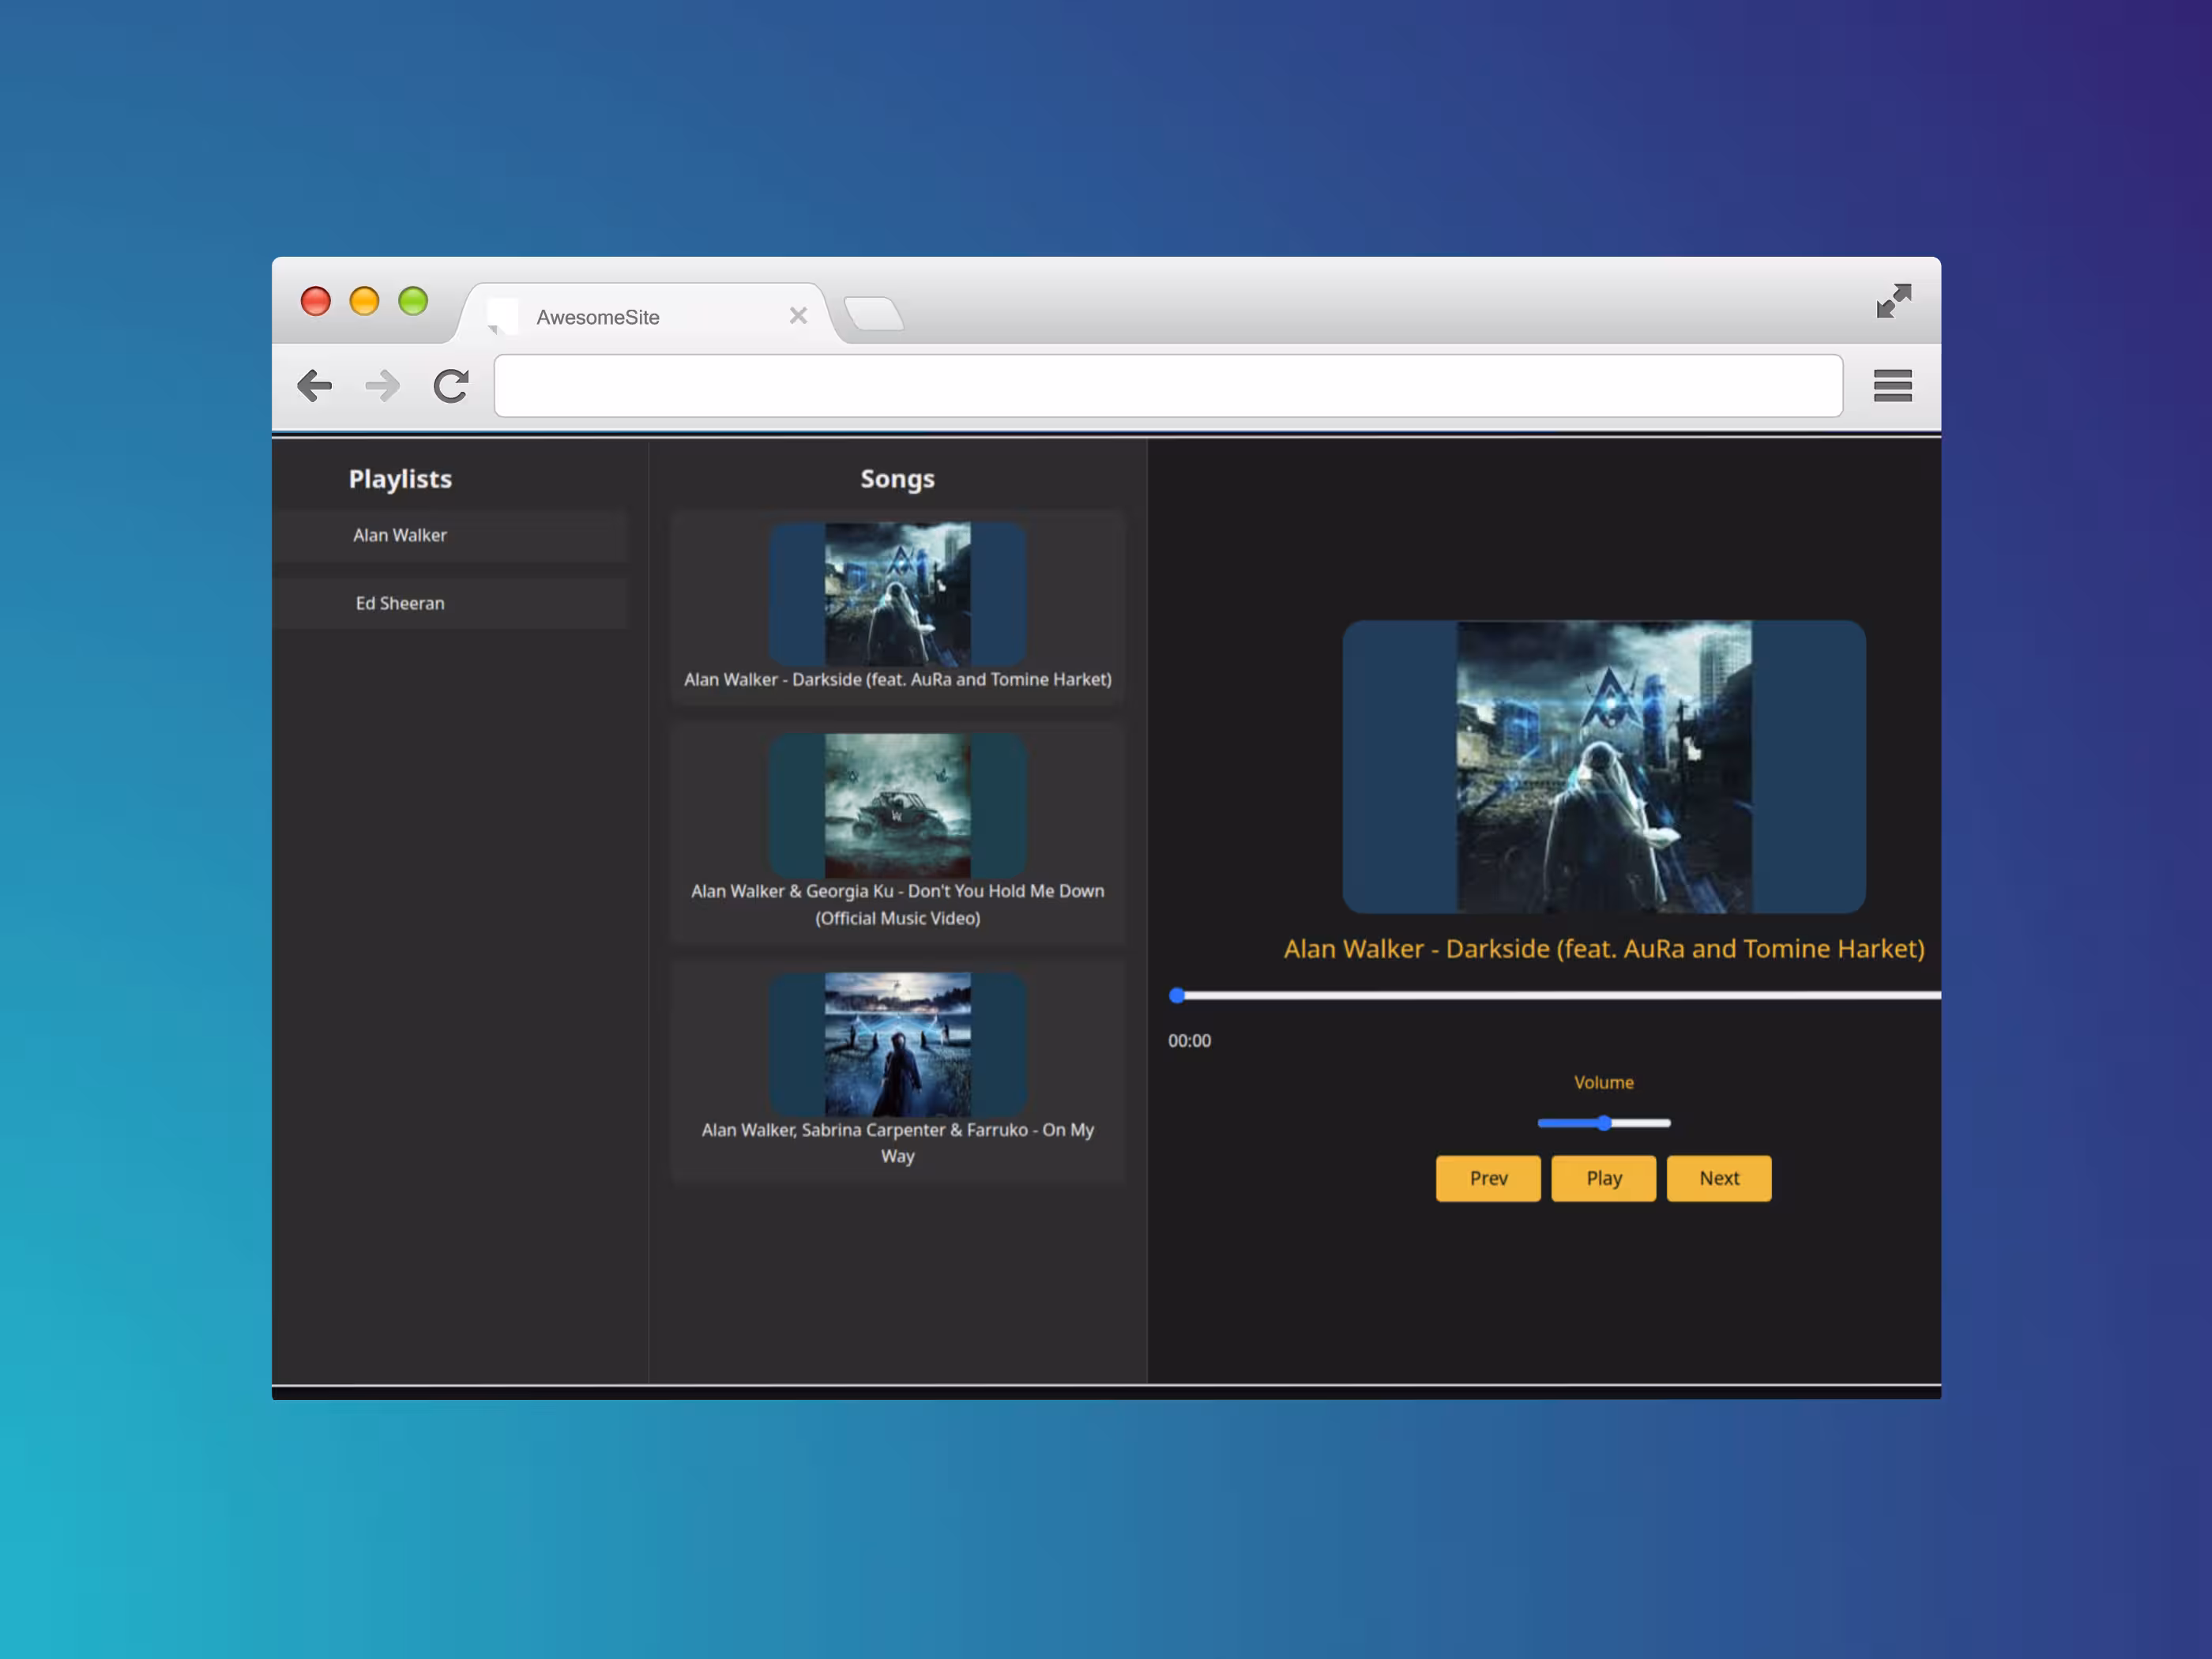Screen dimensions: 2212x1659
Task: Click the song title 'Alan Walker - Darkside' in Songs list
Action: pyautogui.click(x=897, y=679)
